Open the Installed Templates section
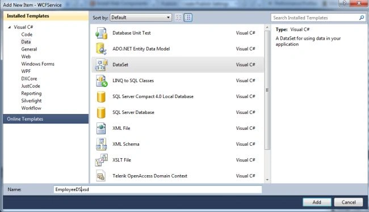This screenshot has width=369, height=212. tap(46, 16)
